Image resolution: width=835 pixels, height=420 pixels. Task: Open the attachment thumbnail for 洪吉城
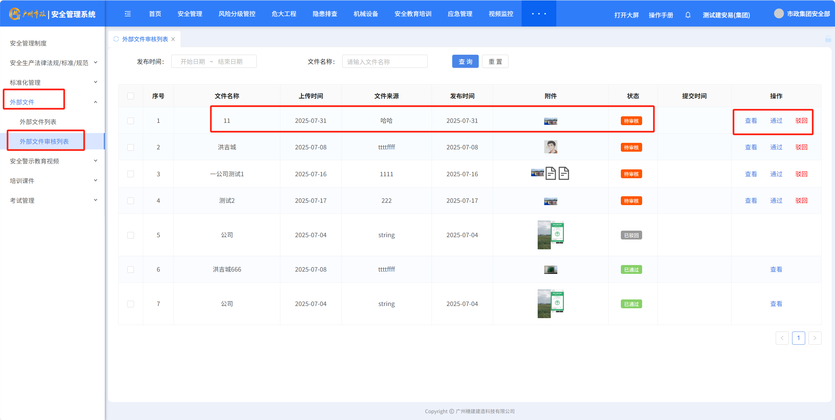550,147
